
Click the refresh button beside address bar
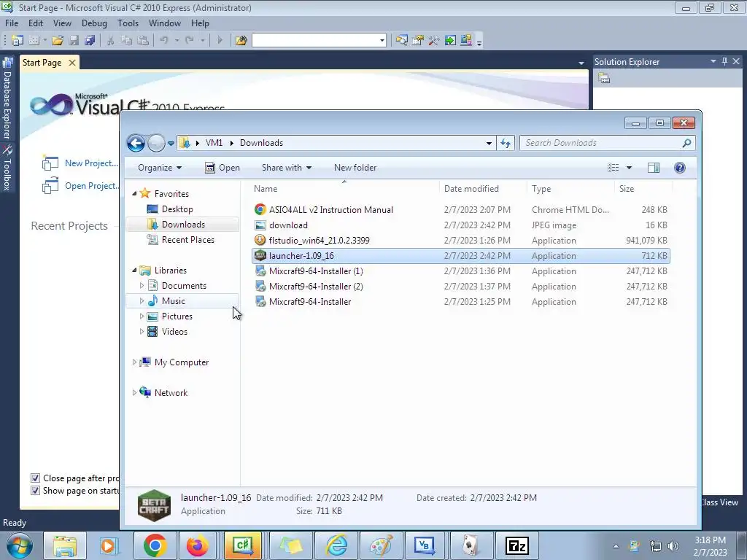point(506,143)
